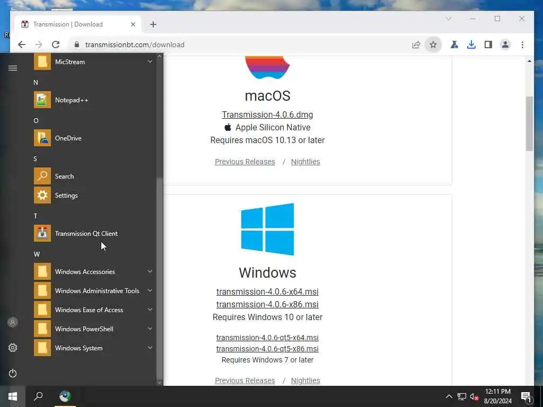Viewport: 543px width, 407px height.
Task: Open the tab search dropdown chevron
Action: tap(449, 19)
